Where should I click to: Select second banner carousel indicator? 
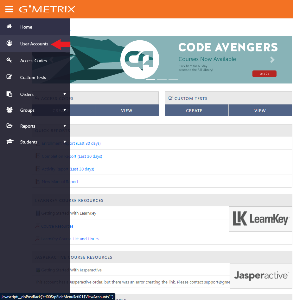pos(162,80)
